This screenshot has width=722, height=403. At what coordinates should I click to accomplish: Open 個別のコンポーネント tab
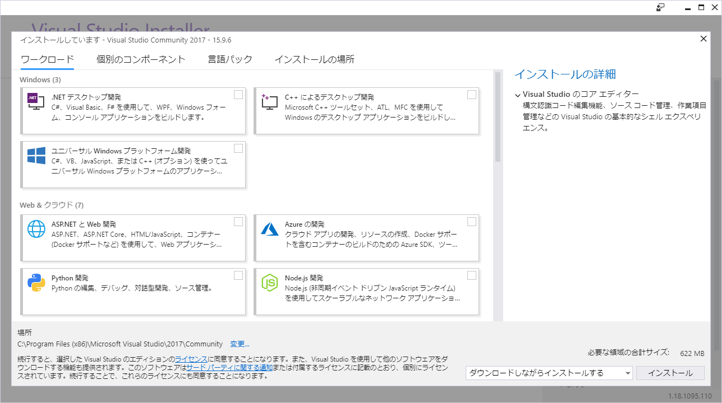coord(140,59)
